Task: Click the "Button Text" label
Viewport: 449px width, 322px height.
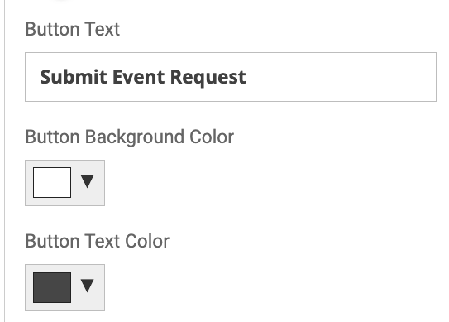Action: (73, 29)
